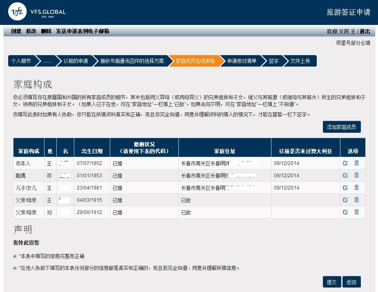The width and height of the screenshot is (378, 292).
Task: Go to the 个人细节 step tab
Action: [x=21, y=61]
